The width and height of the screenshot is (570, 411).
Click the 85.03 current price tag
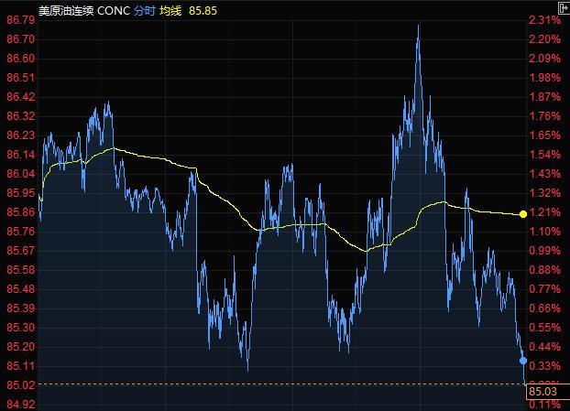pos(542,393)
